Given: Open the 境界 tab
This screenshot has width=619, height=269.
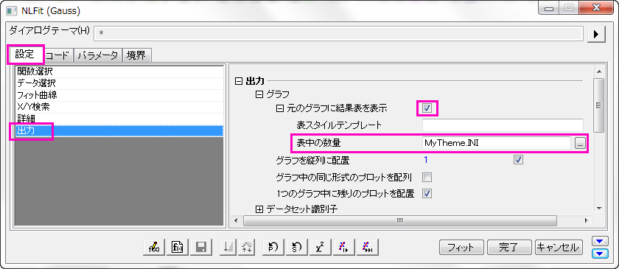Looking at the screenshot, I should 136,56.
